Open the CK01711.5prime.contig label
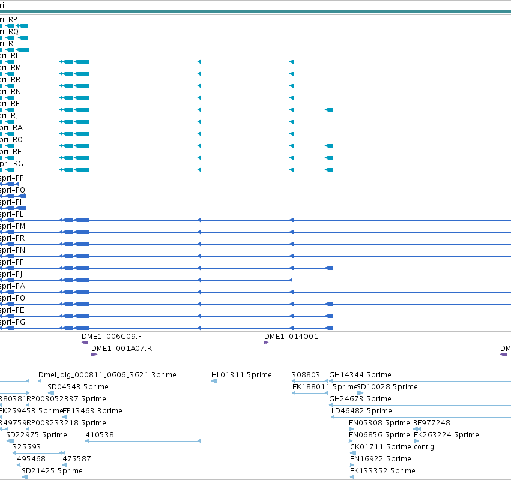Image resolution: width=511 pixels, height=480 pixels. 392,447
